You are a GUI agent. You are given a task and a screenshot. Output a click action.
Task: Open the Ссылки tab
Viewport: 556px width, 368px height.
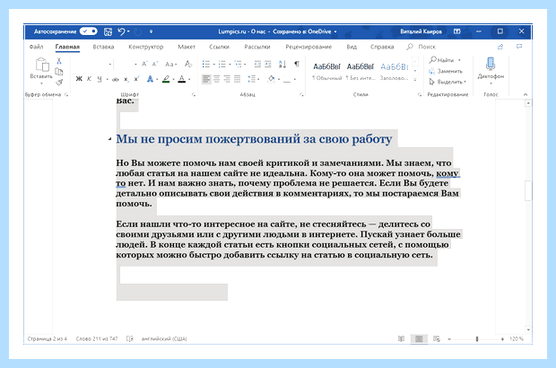(x=219, y=47)
